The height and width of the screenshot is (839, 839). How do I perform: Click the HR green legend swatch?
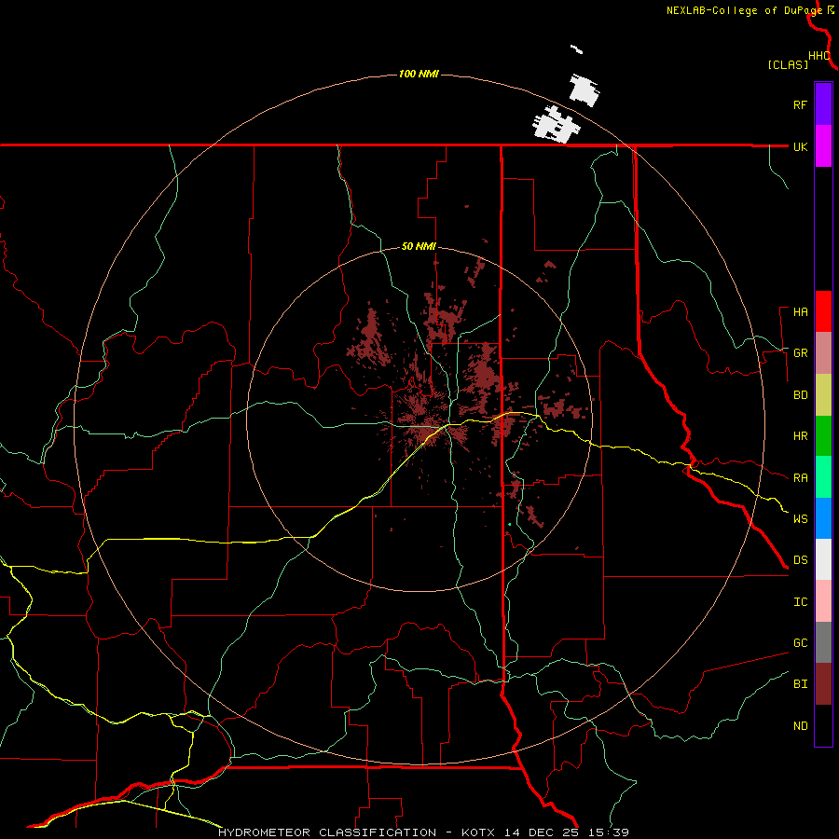point(823,435)
